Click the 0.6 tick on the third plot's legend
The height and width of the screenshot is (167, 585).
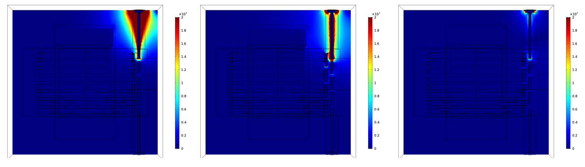(x=575, y=109)
